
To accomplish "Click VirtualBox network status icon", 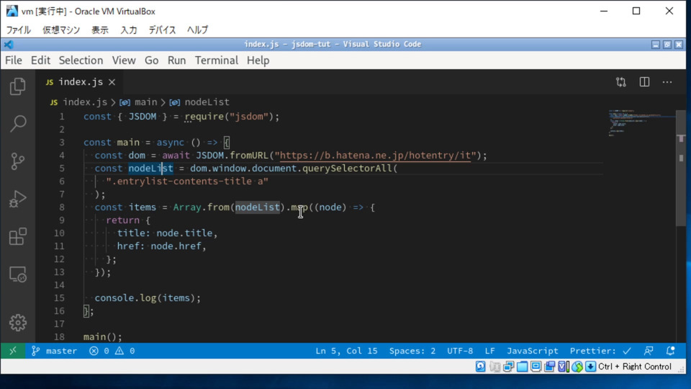I will (x=508, y=367).
